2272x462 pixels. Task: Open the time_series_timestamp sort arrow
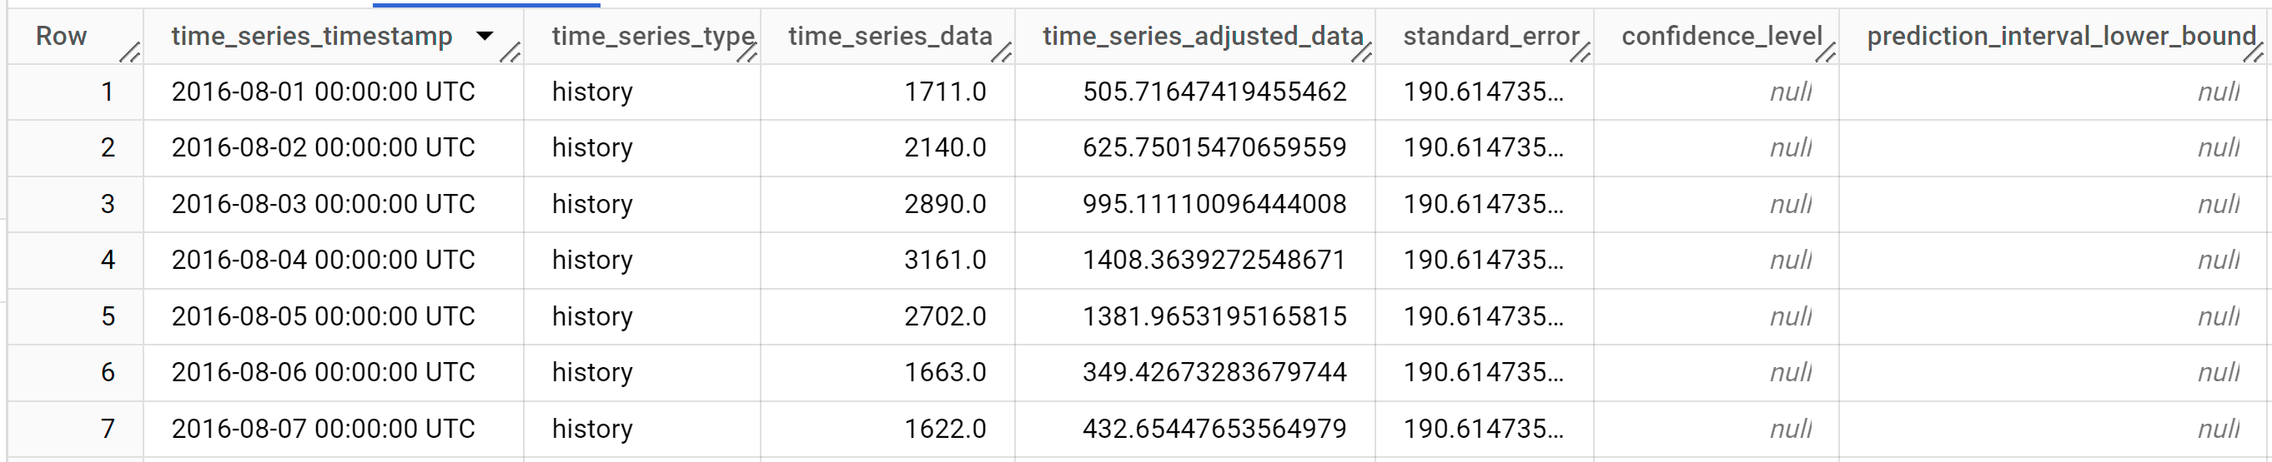(x=485, y=36)
